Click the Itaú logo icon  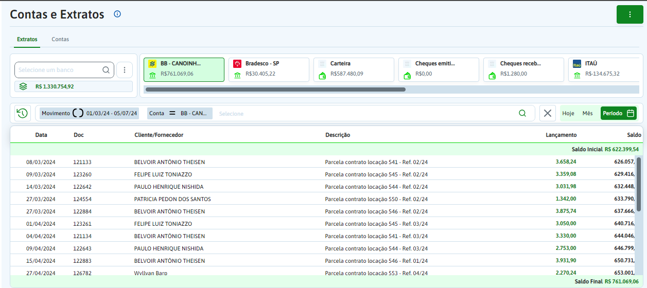tap(577, 64)
